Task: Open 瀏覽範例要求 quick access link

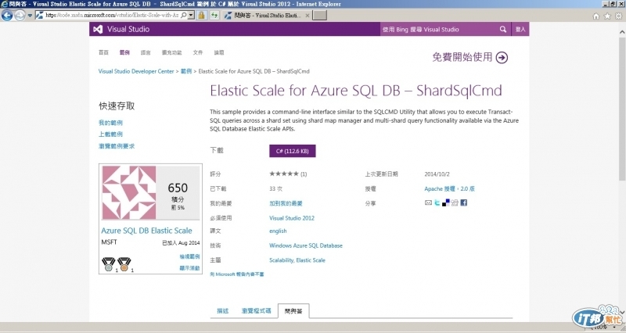Action: click(x=117, y=146)
